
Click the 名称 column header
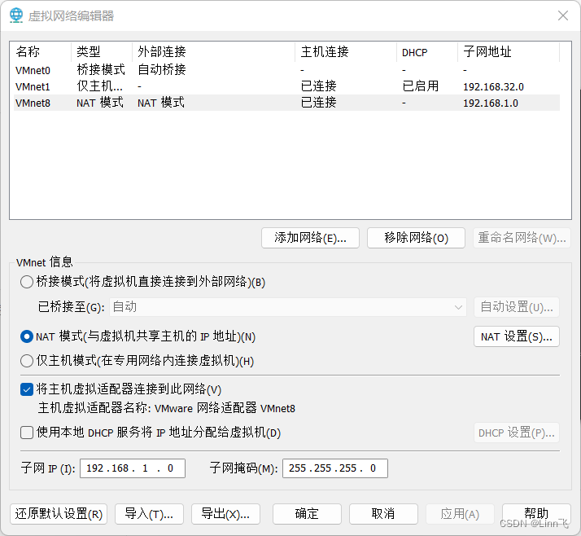tap(42, 52)
